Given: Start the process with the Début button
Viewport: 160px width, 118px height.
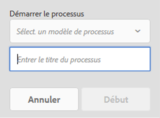Looking at the screenshot, I should (x=116, y=99).
